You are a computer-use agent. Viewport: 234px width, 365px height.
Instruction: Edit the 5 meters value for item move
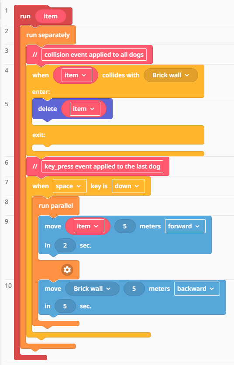125,226
